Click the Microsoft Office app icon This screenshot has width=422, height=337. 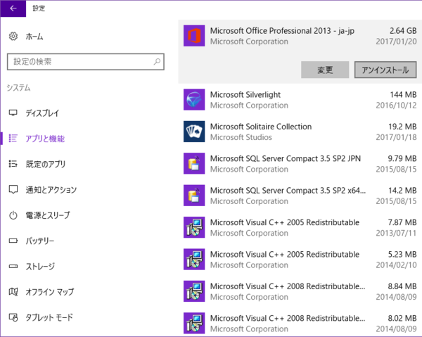[194, 36]
